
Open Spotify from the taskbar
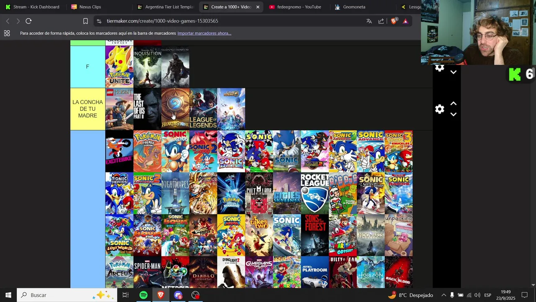(144, 295)
